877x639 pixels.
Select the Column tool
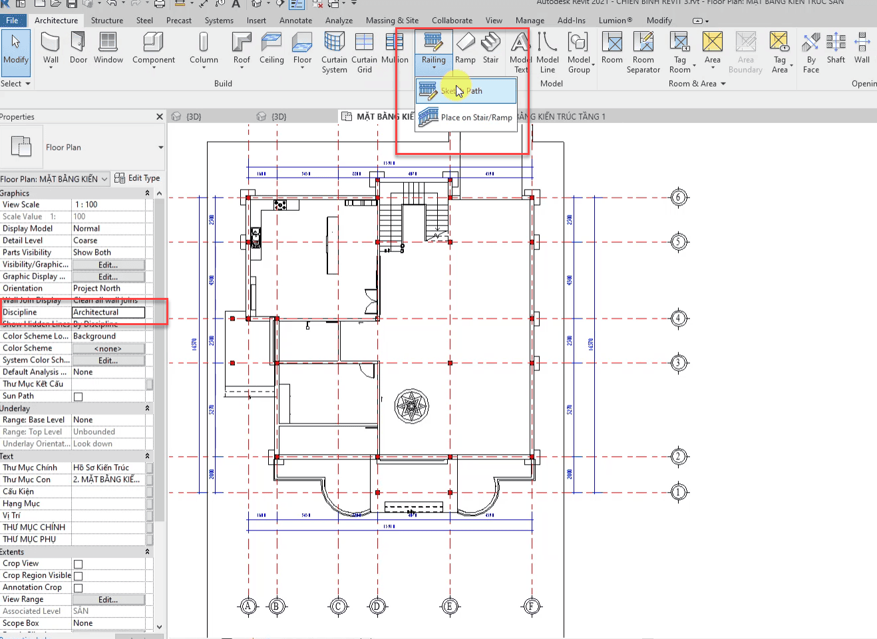click(204, 49)
